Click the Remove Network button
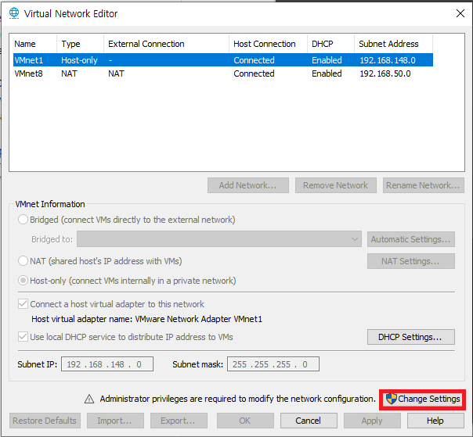 pyautogui.click(x=336, y=185)
